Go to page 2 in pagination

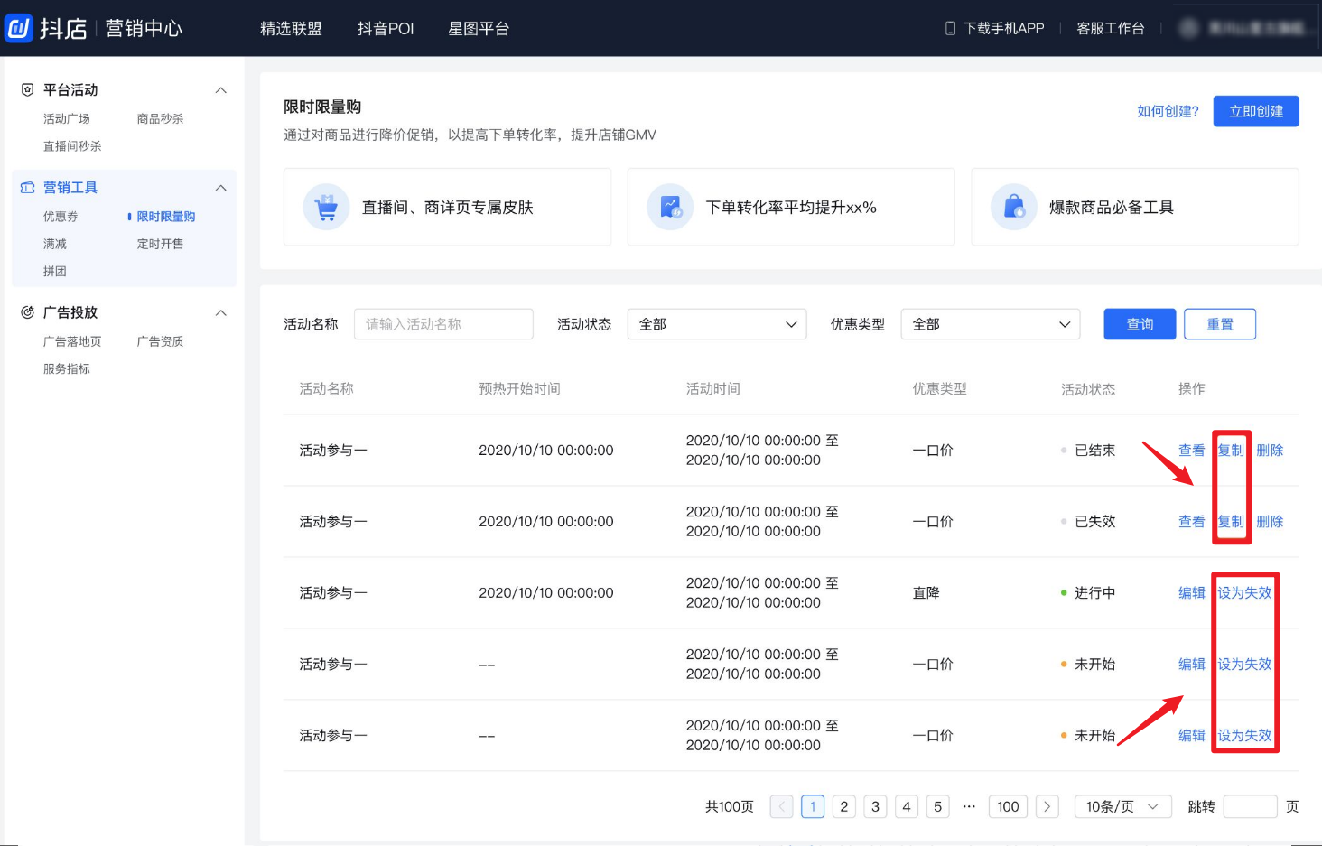[x=844, y=806]
